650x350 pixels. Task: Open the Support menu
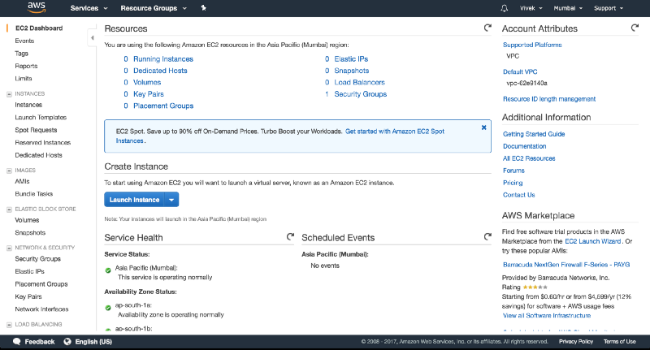point(608,8)
